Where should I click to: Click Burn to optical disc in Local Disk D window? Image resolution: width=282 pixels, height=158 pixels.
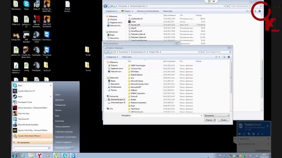pyautogui.click(x=148, y=11)
